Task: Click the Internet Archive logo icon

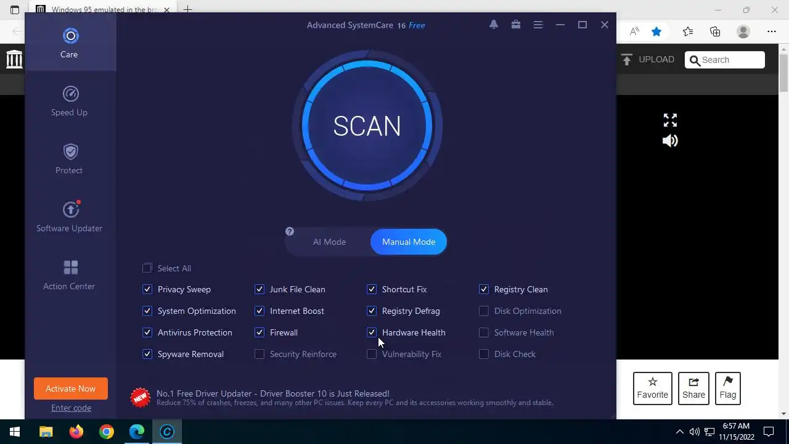Action: [14, 60]
